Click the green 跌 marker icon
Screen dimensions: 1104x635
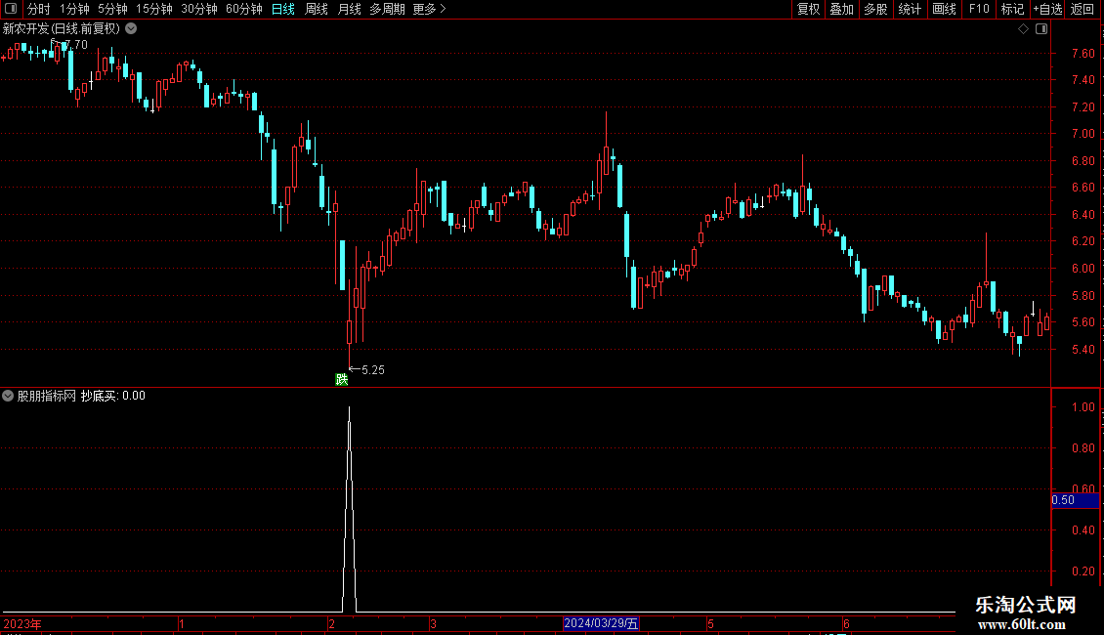tap(342, 379)
